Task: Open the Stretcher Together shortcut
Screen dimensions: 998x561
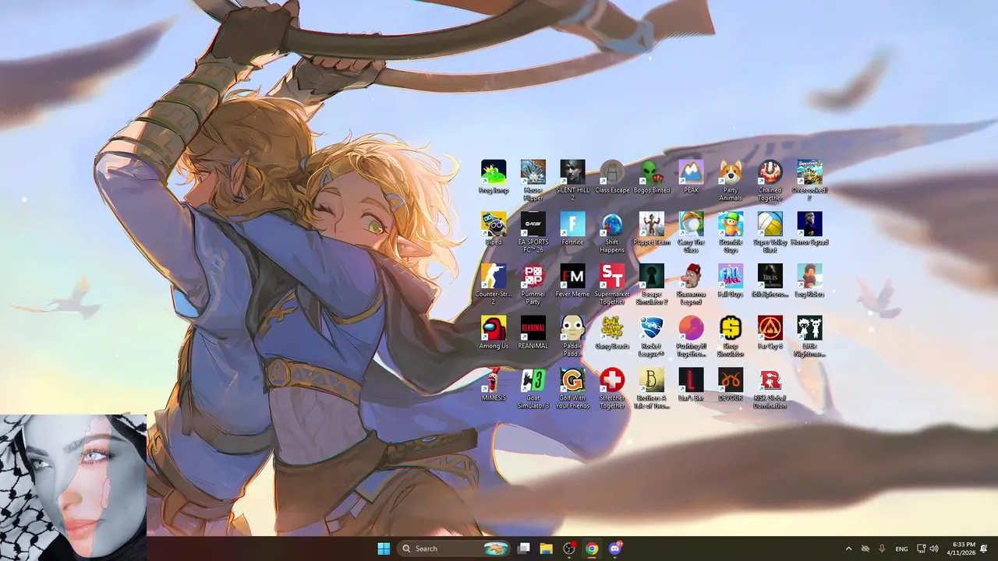Action: [612, 390]
